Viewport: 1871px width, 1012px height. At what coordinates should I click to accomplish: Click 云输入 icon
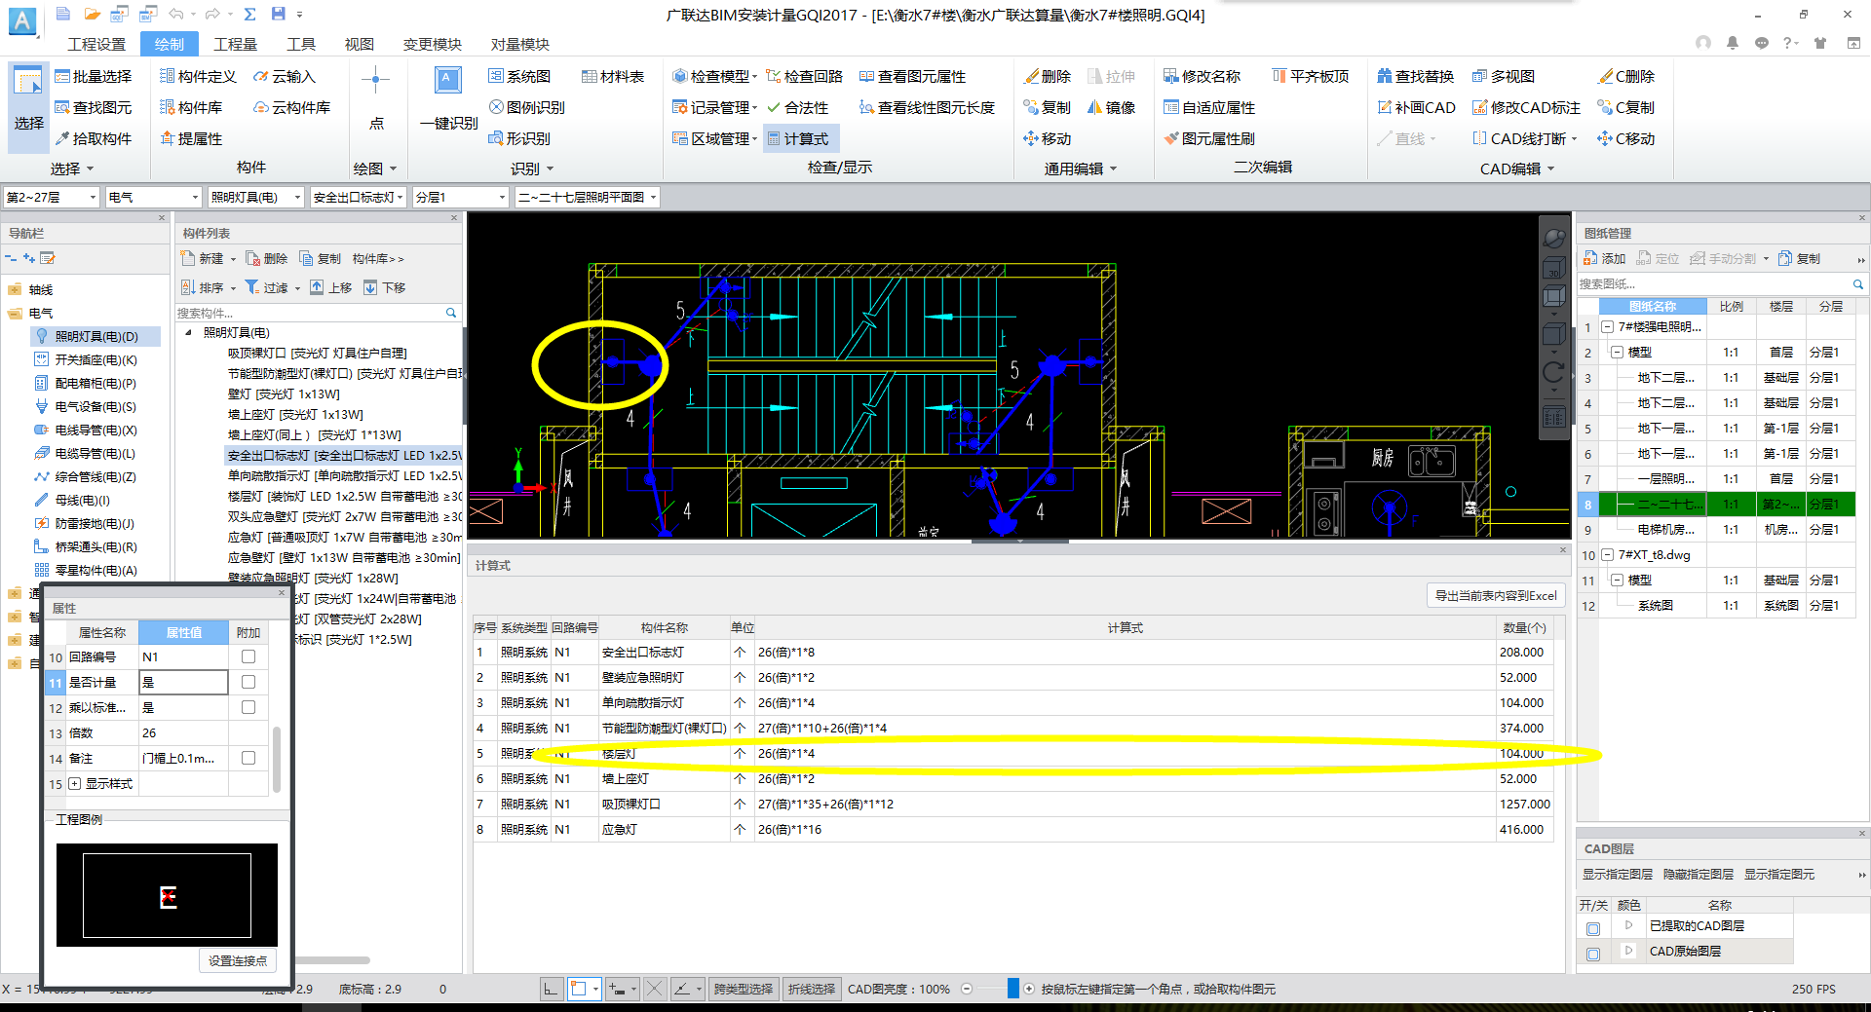pyautogui.click(x=261, y=76)
